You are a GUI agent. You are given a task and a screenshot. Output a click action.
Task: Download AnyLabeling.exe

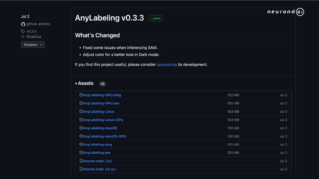tap(96, 153)
